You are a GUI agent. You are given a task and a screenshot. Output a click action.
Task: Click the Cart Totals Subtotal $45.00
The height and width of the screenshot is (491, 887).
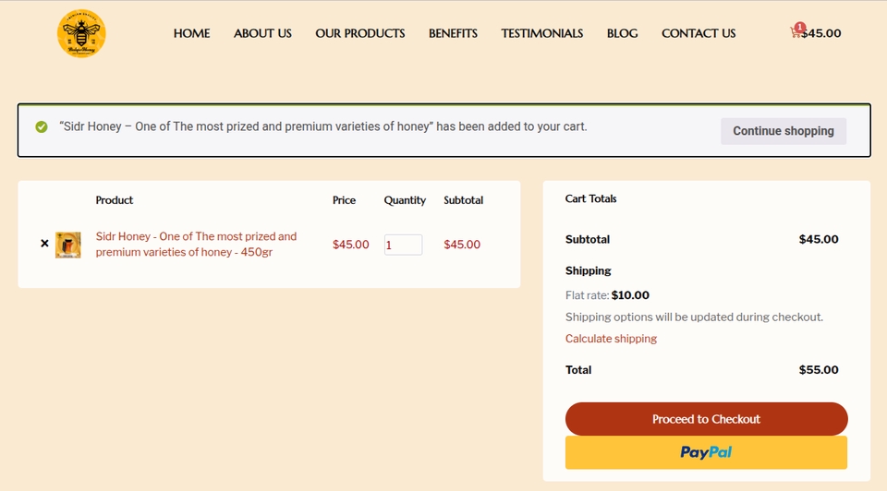tap(819, 239)
